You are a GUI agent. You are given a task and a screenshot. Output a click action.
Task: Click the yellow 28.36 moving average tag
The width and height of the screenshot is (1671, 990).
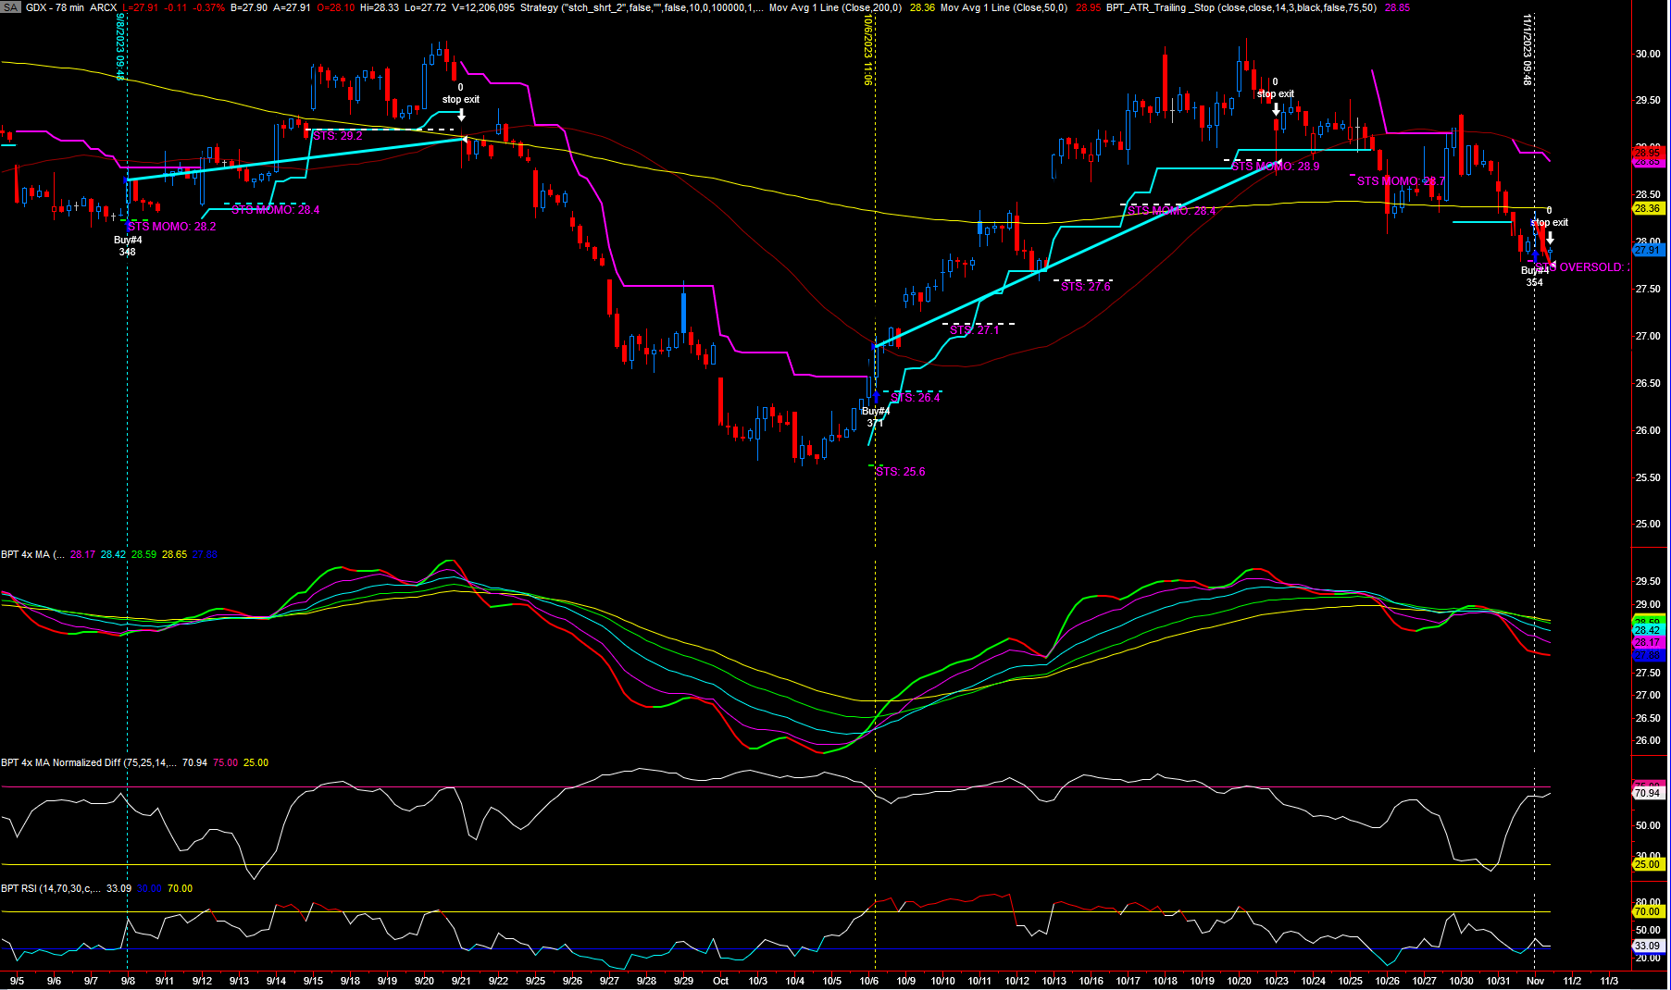1647,209
